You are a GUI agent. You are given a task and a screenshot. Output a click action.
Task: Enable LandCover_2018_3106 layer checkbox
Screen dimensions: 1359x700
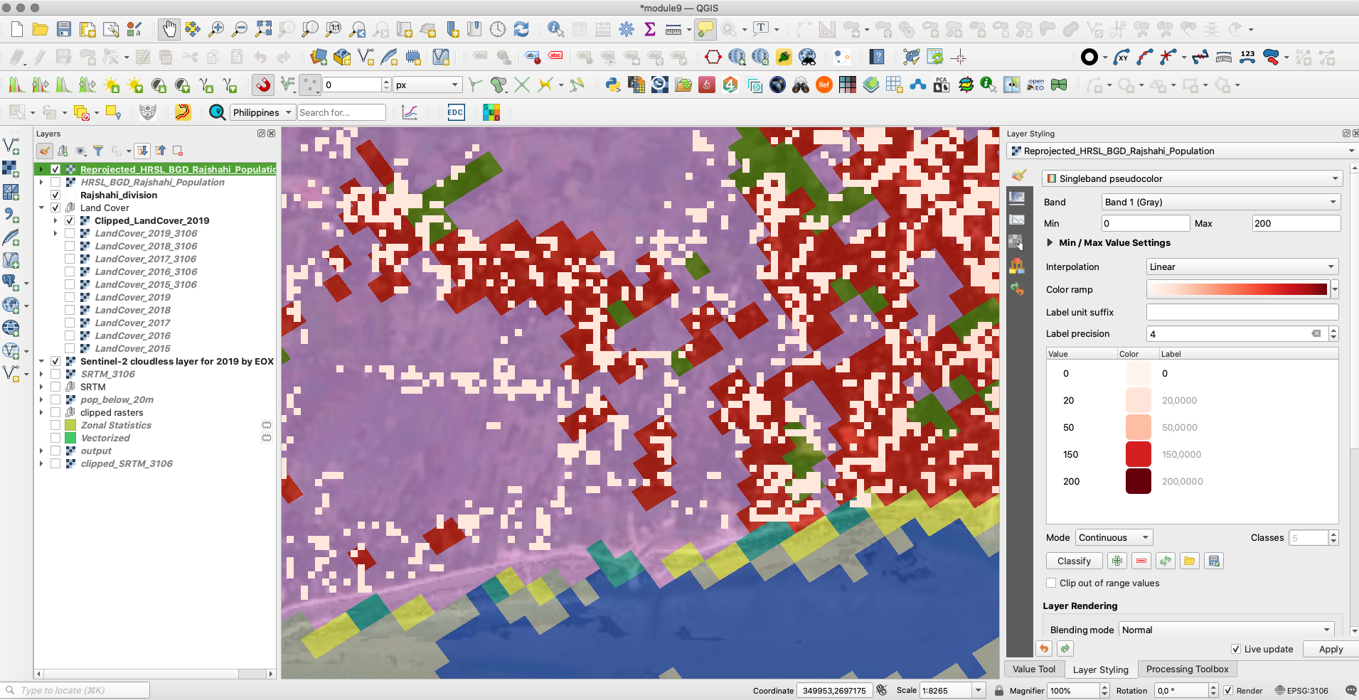coord(70,246)
